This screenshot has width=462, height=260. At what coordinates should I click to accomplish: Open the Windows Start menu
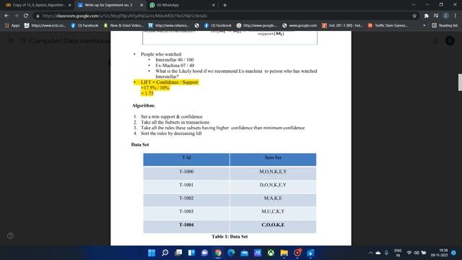[x=152, y=253]
